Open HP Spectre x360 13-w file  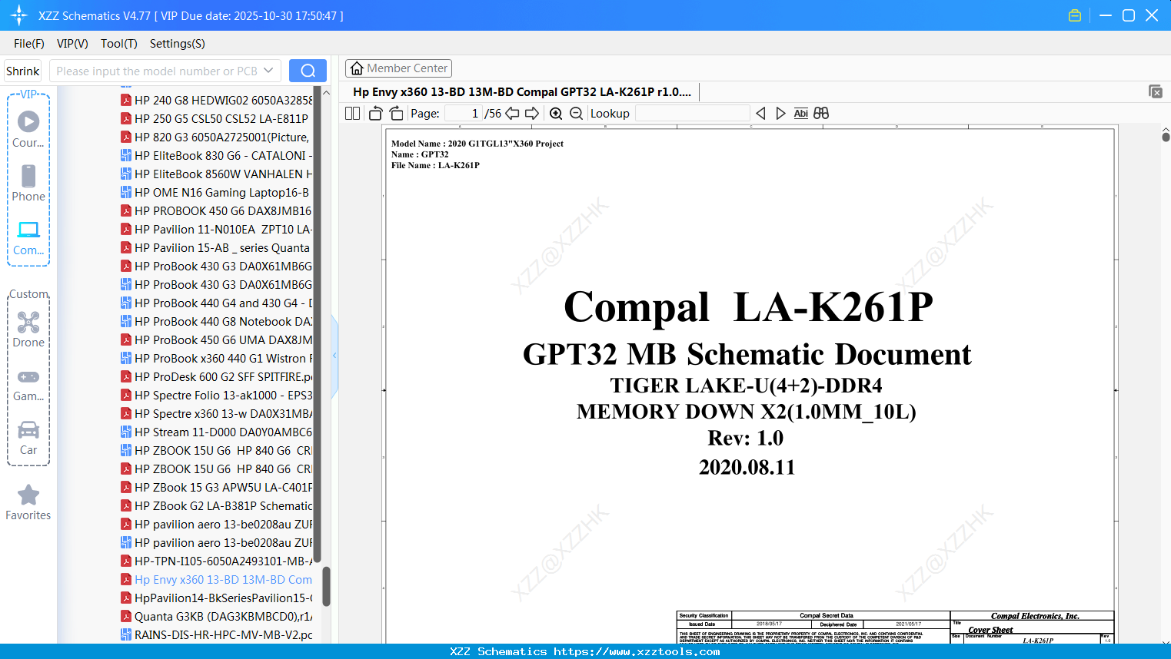(x=217, y=413)
